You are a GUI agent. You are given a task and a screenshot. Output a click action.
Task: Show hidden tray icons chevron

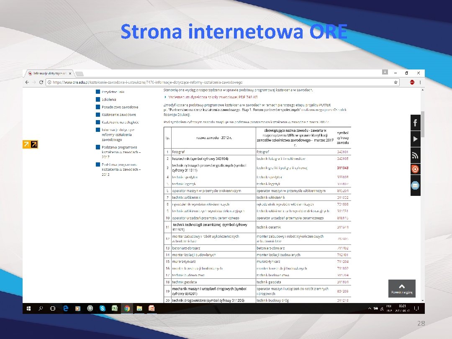pos(370,308)
